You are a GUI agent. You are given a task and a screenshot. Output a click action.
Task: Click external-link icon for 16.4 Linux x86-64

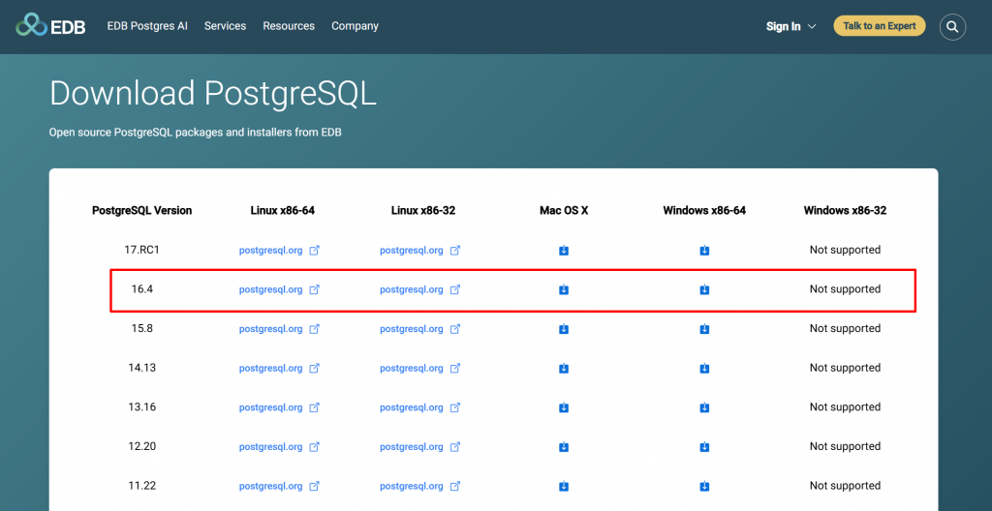click(x=315, y=289)
